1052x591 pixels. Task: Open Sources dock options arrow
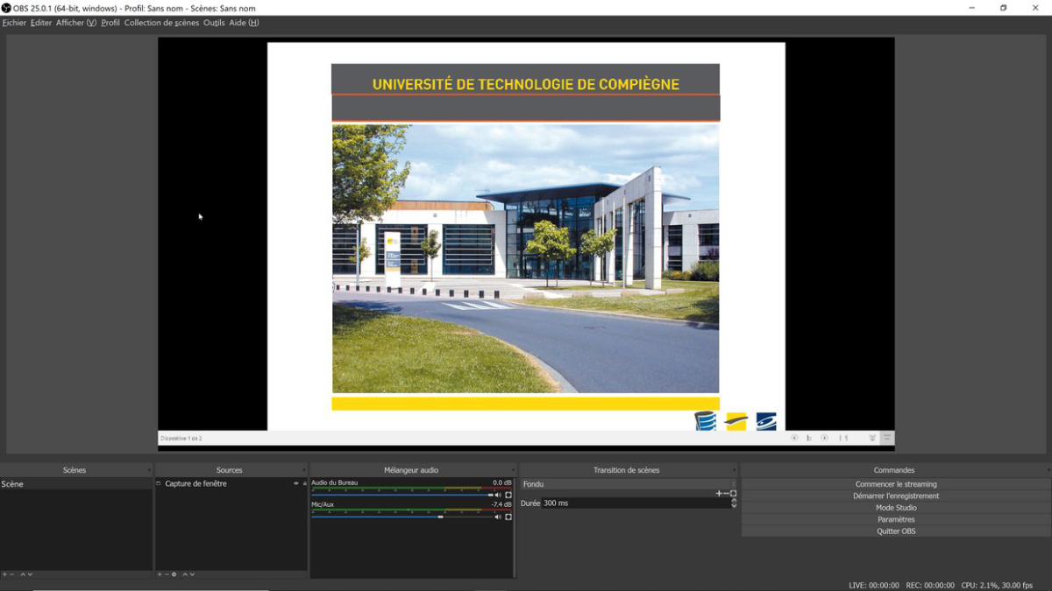point(304,470)
